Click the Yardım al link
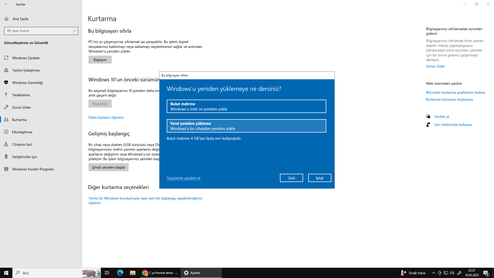 [x=442, y=117]
